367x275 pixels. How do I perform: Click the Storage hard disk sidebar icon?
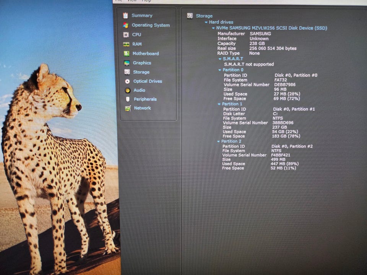click(127, 72)
